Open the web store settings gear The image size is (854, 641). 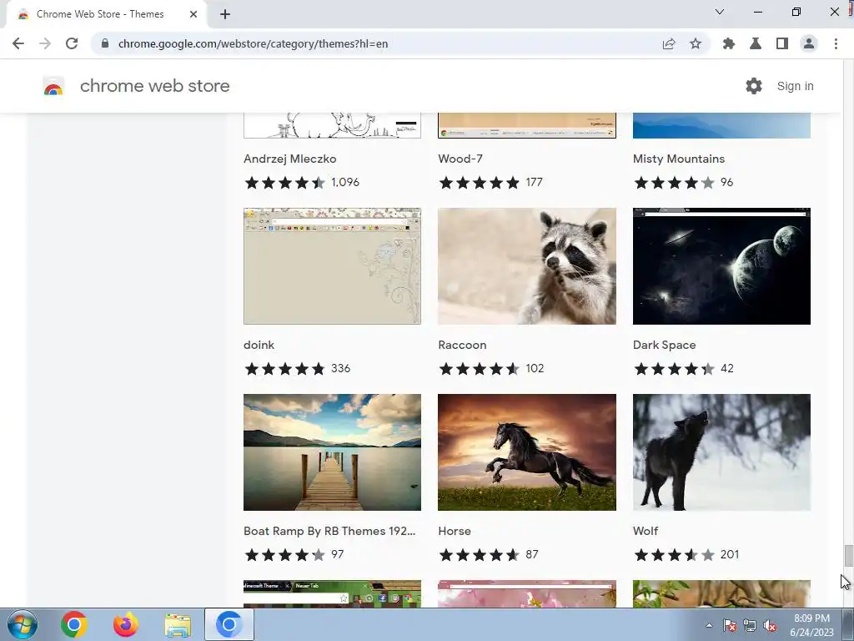coord(754,86)
